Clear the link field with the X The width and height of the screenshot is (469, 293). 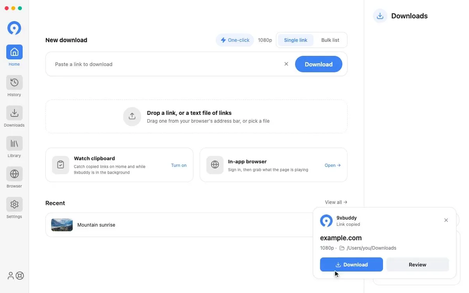(286, 64)
